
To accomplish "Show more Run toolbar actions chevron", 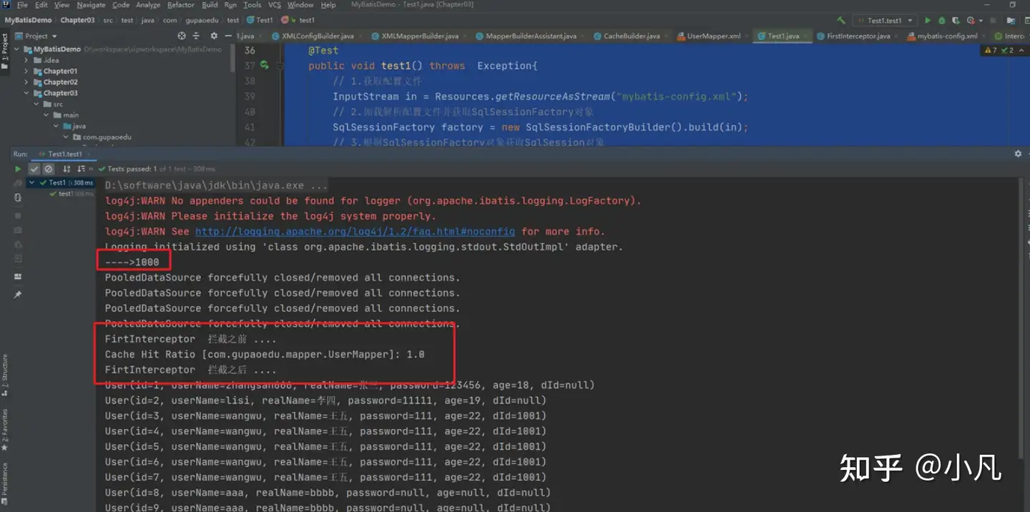I will tap(92, 169).
